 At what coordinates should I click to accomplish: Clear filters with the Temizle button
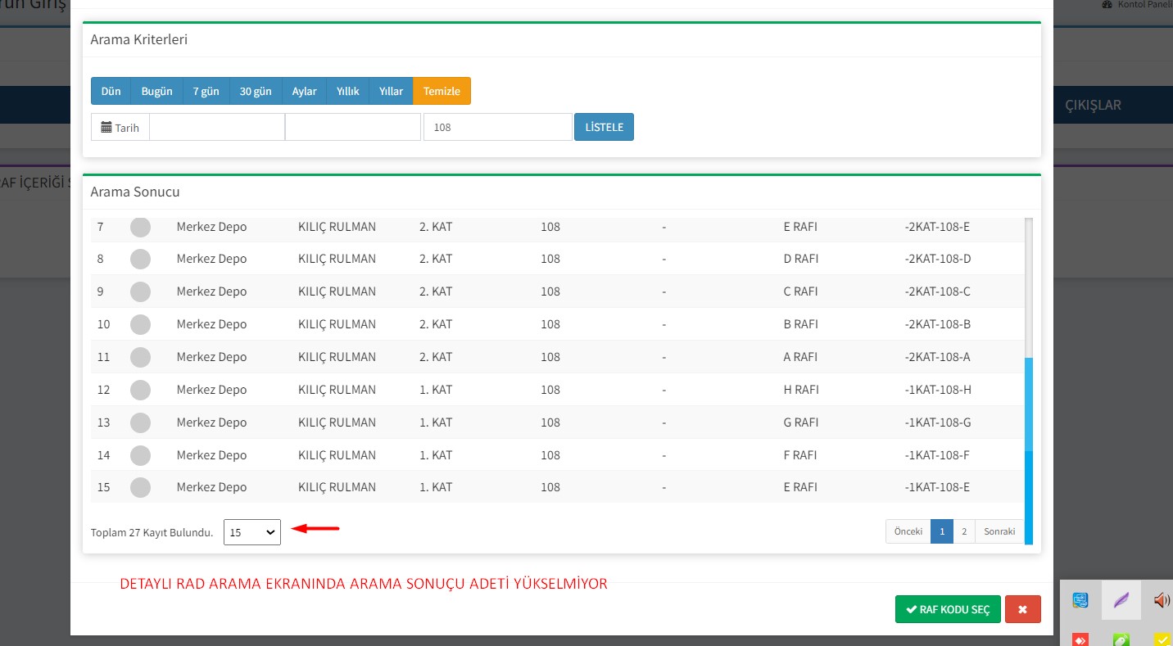[442, 91]
